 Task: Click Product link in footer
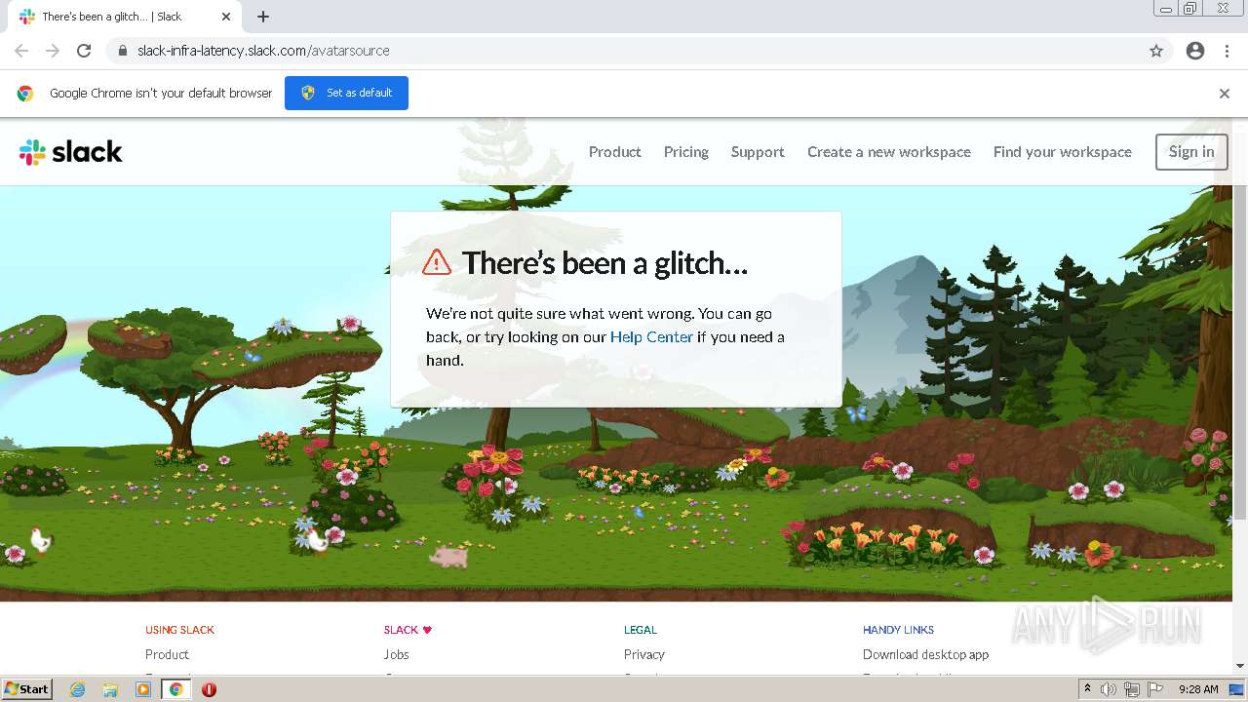coord(167,654)
